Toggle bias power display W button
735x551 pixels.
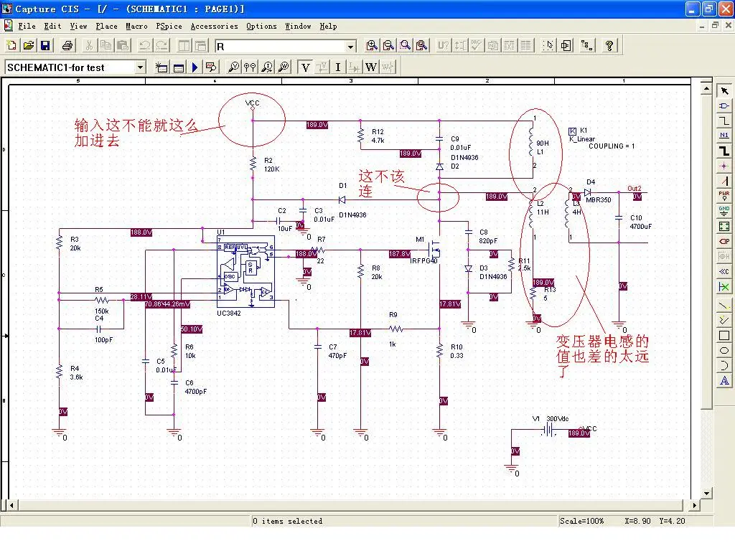click(x=371, y=67)
